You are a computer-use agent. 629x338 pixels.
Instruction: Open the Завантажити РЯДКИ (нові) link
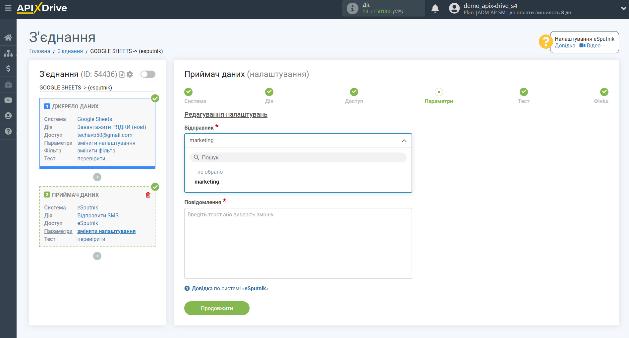point(112,127)
